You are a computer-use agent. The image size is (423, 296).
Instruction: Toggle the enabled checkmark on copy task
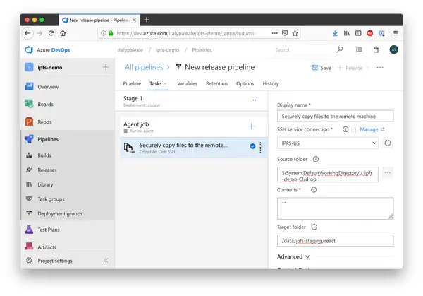coord(252,146)
